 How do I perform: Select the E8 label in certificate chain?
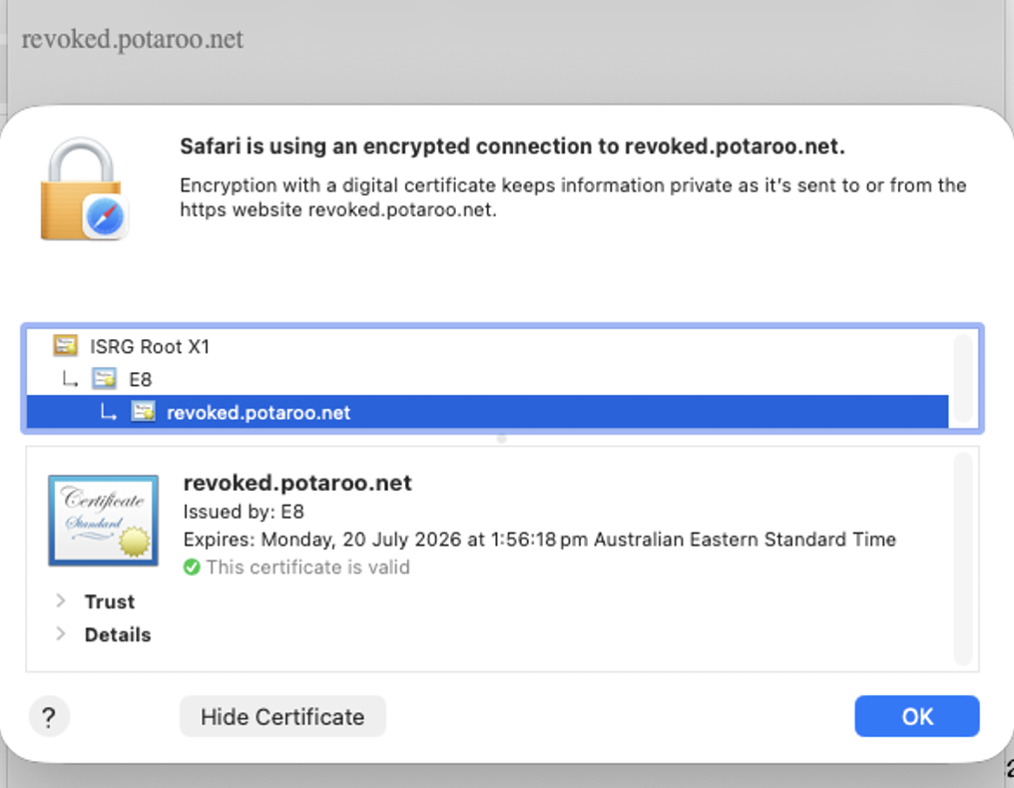click(x=141, y=380)
